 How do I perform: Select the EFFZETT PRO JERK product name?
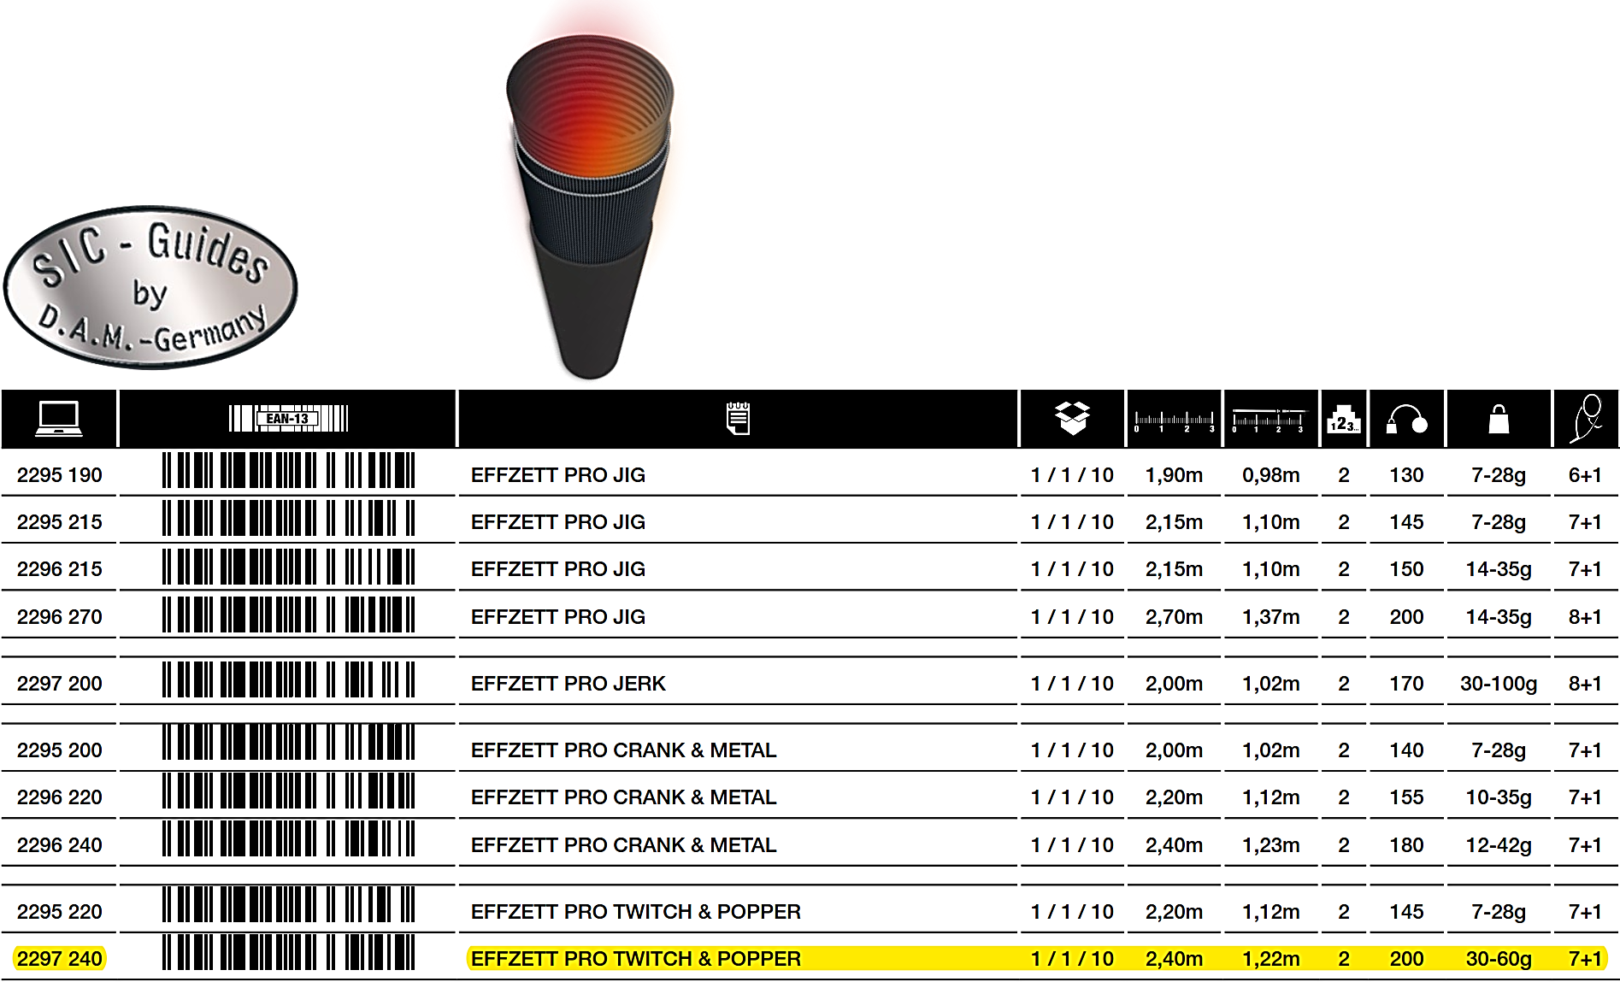(x=568, y=684)
